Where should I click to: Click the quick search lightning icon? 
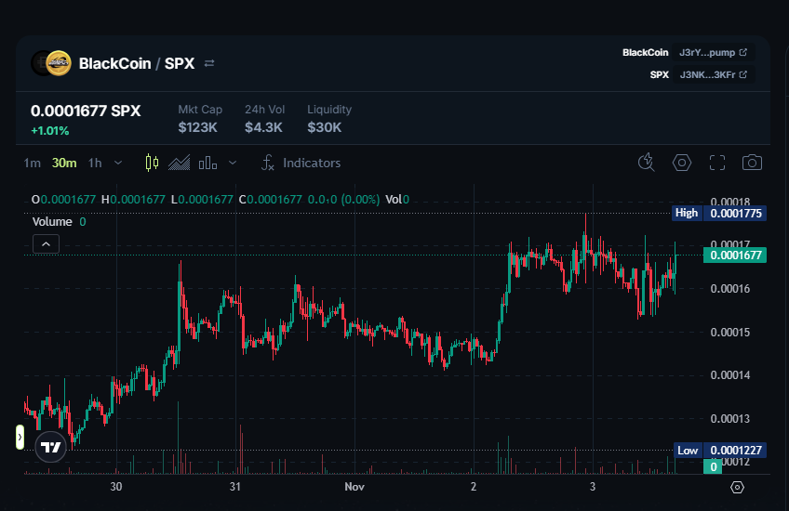pos(647,163)
